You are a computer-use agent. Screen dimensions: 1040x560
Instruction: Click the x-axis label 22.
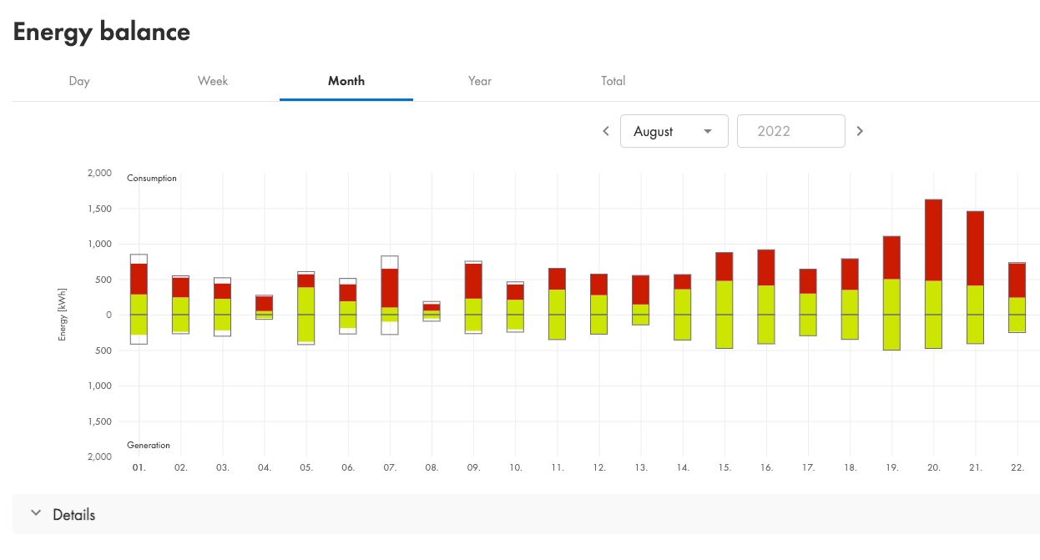pyautogui.click(x=1017, y=468)
